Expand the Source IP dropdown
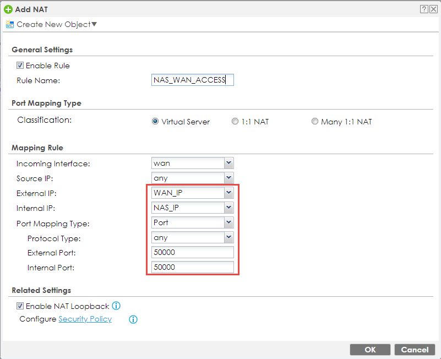This screenshot has height=359, width=441. (x=229, y=178)
